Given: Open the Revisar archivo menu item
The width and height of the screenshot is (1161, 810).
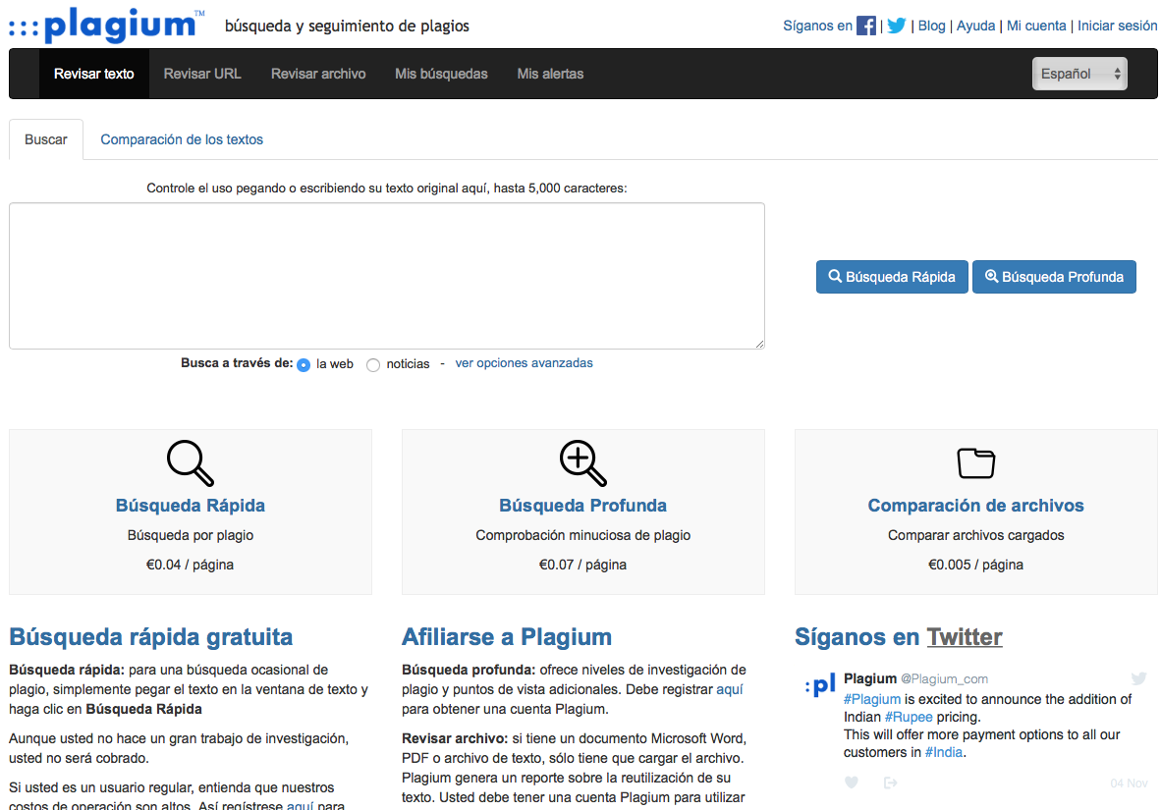Looking at the screenshot, I should 318,74.
